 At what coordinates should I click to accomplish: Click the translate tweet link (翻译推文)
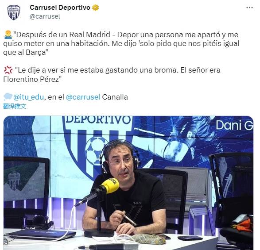15,106
